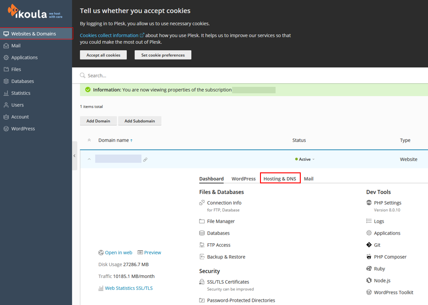Screen dimensions: 428x305
Task: Collapse the left sidebar panel
Action: pyautogui.click(x=75, y=156)
